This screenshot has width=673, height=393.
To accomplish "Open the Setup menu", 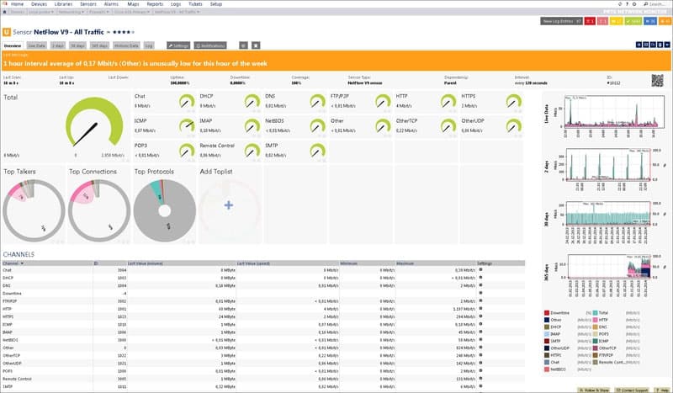I will pyautogui.click(x=216, y=4).
